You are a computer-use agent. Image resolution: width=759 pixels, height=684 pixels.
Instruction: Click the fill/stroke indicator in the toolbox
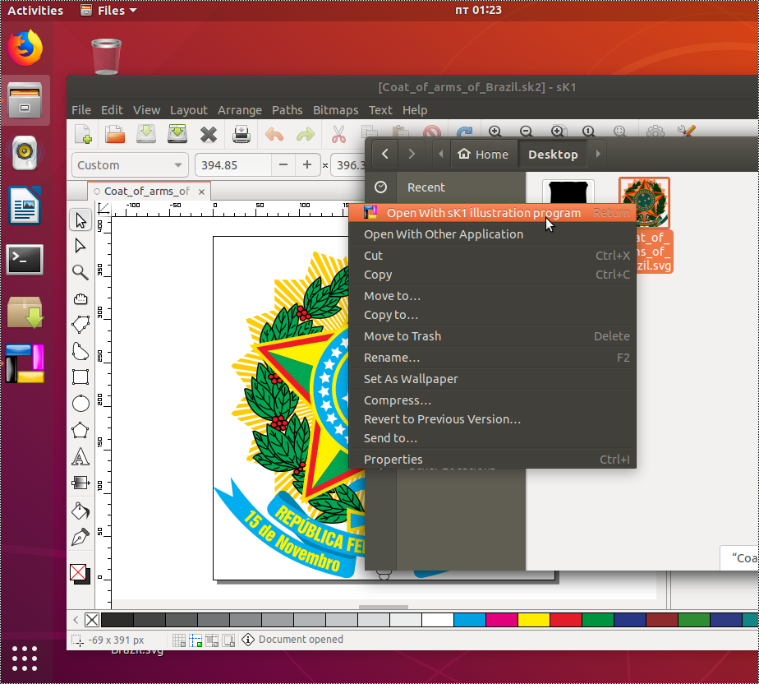tap(80, 575)
